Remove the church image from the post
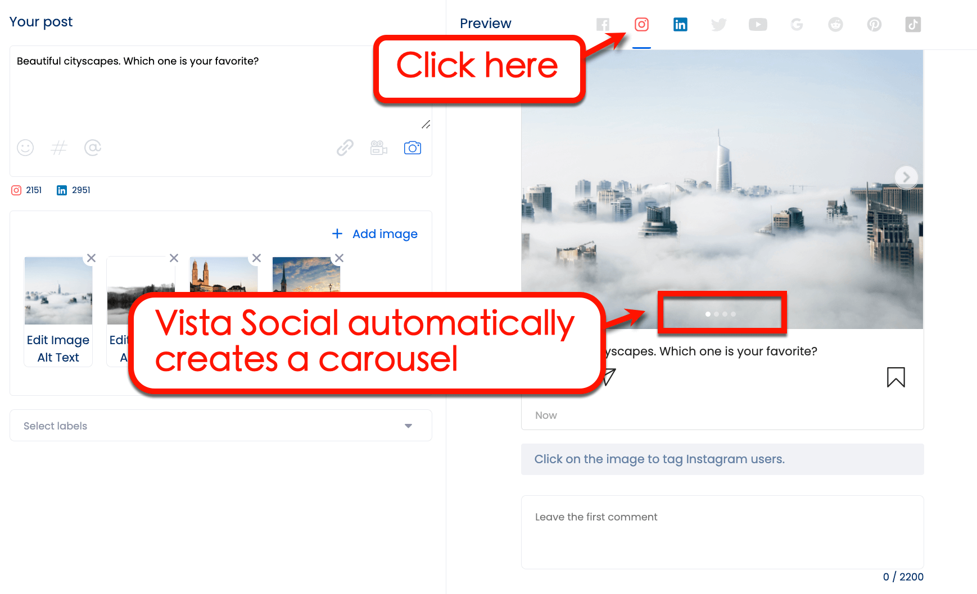The width and height of the screenshot is (977, 594). click(x=256, y=258)
